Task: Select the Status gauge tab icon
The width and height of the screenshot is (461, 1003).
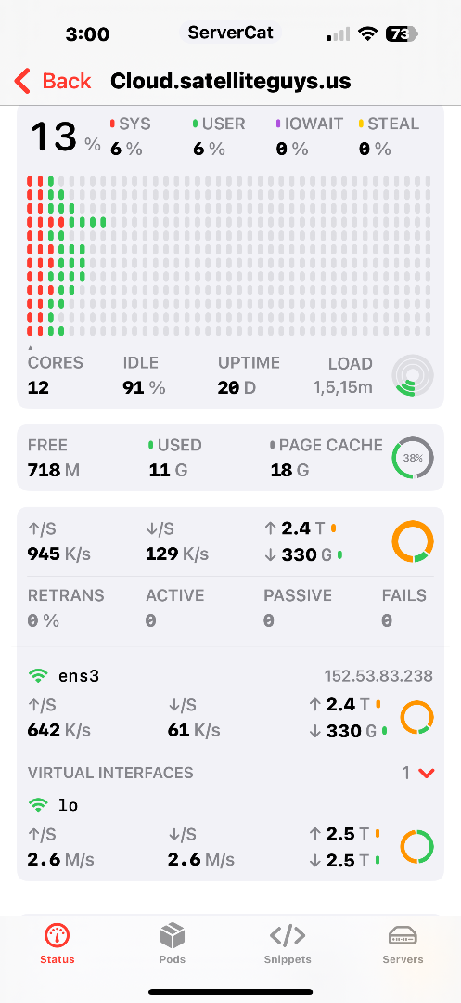Action: [x=58, y=936]
